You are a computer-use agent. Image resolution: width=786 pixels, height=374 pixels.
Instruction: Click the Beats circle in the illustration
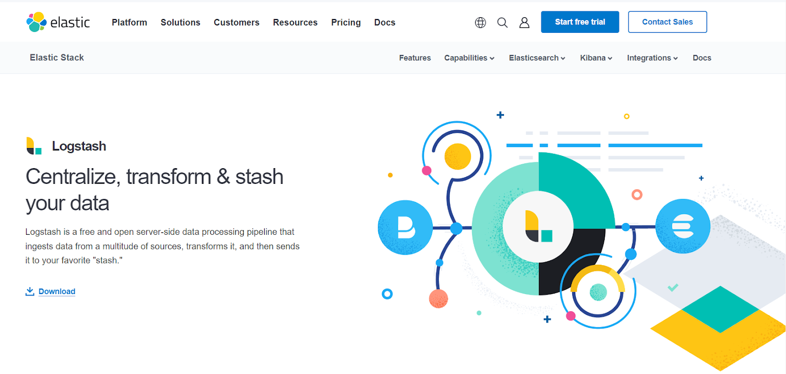(405, 227)
